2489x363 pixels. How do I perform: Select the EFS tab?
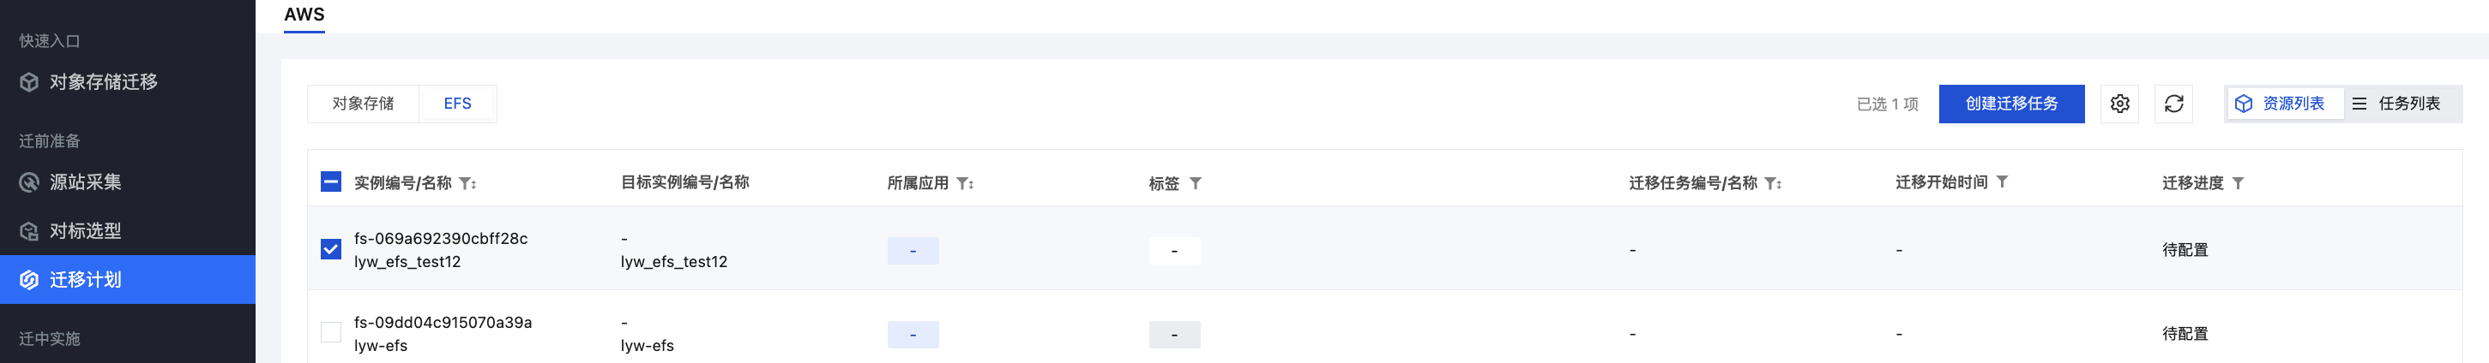coord(457,104)
